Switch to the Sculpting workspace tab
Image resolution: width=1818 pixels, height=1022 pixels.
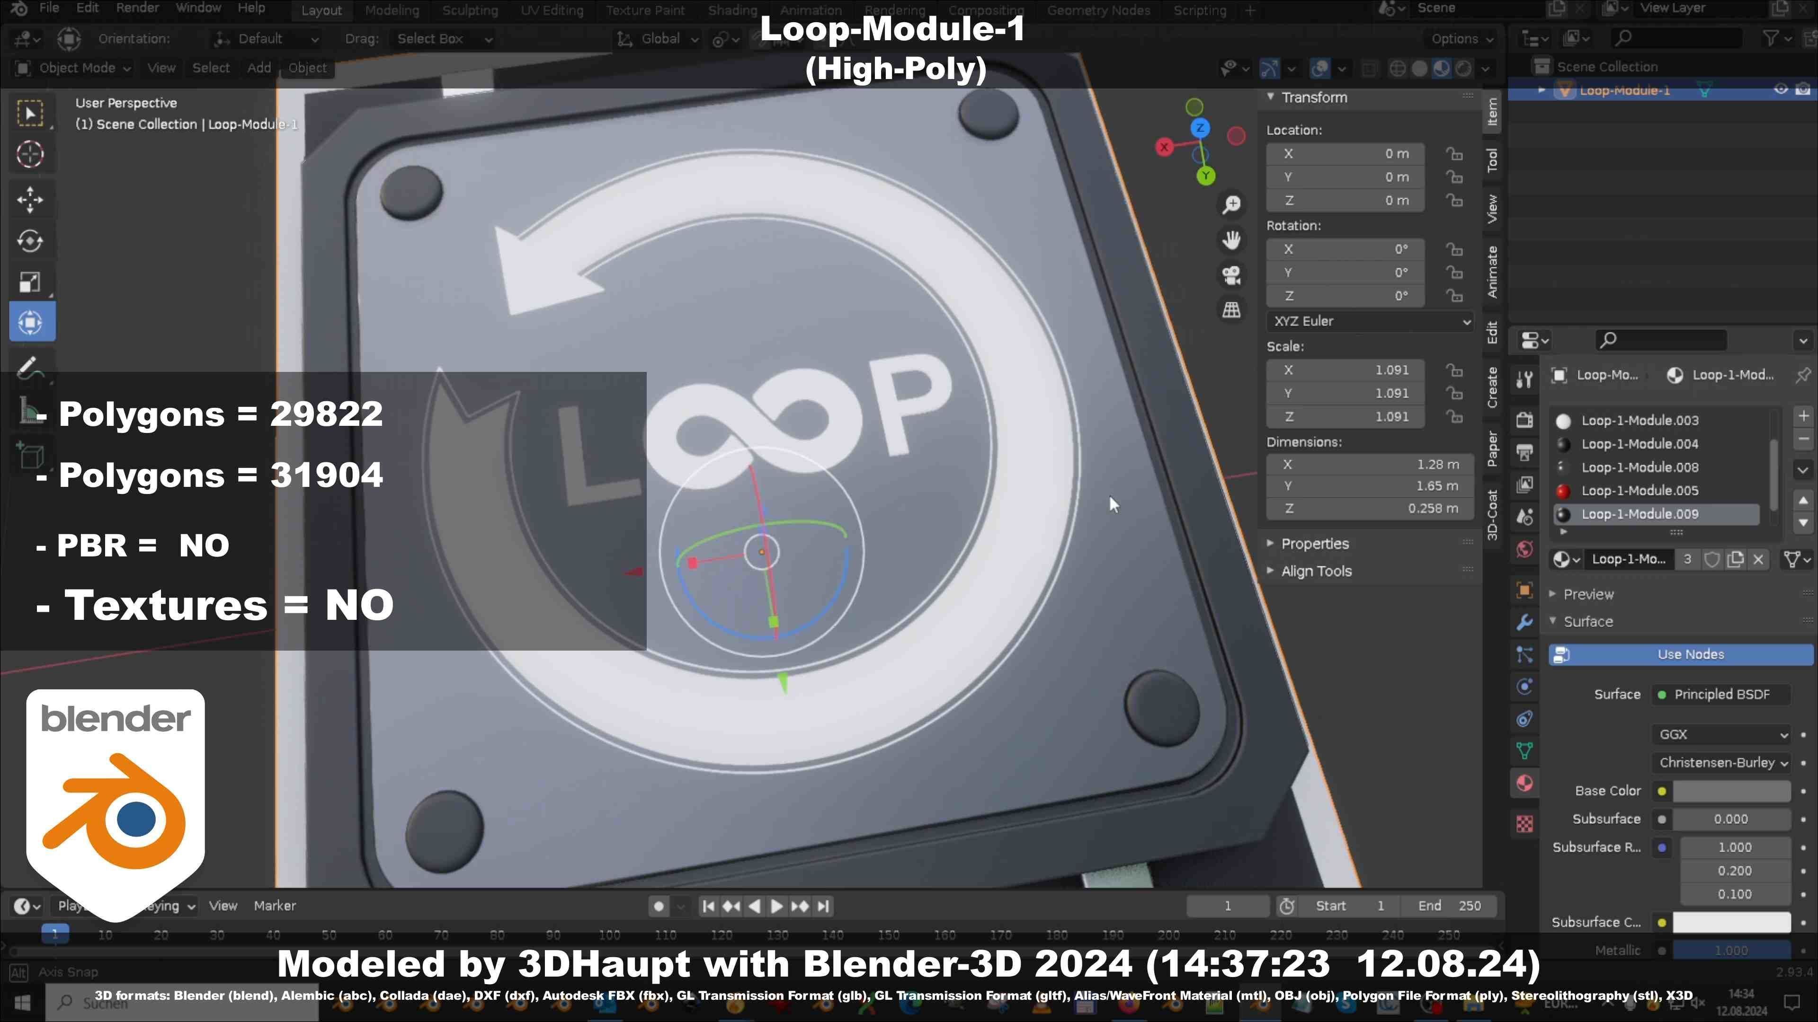coord(470,10)
